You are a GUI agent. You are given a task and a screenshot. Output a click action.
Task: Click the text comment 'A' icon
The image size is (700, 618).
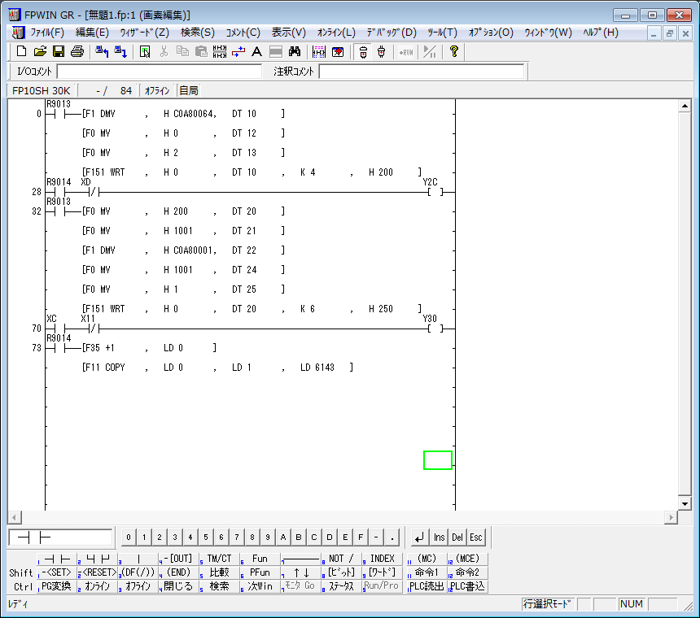(256, 52)
